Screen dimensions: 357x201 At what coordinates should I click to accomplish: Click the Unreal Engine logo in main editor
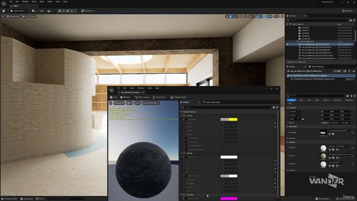tap(4, 4)
